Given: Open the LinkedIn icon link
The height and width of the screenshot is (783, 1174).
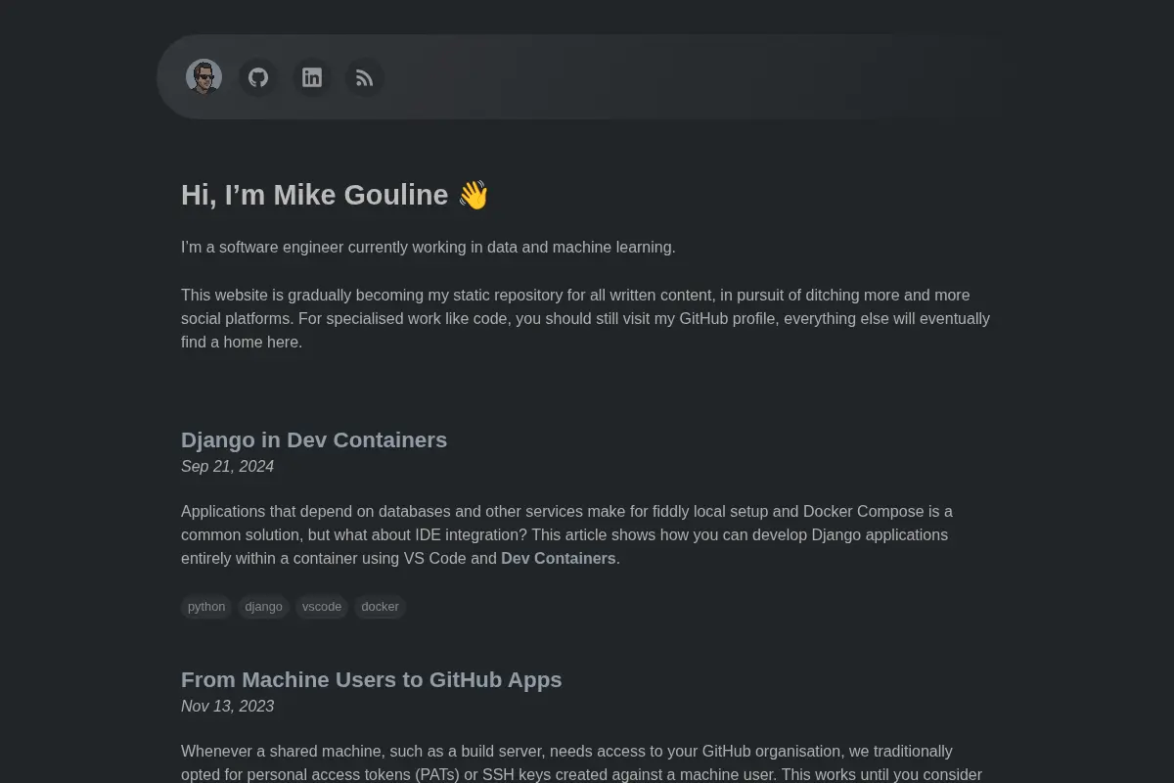Looking at the screenshot, I should click(312, 77).
